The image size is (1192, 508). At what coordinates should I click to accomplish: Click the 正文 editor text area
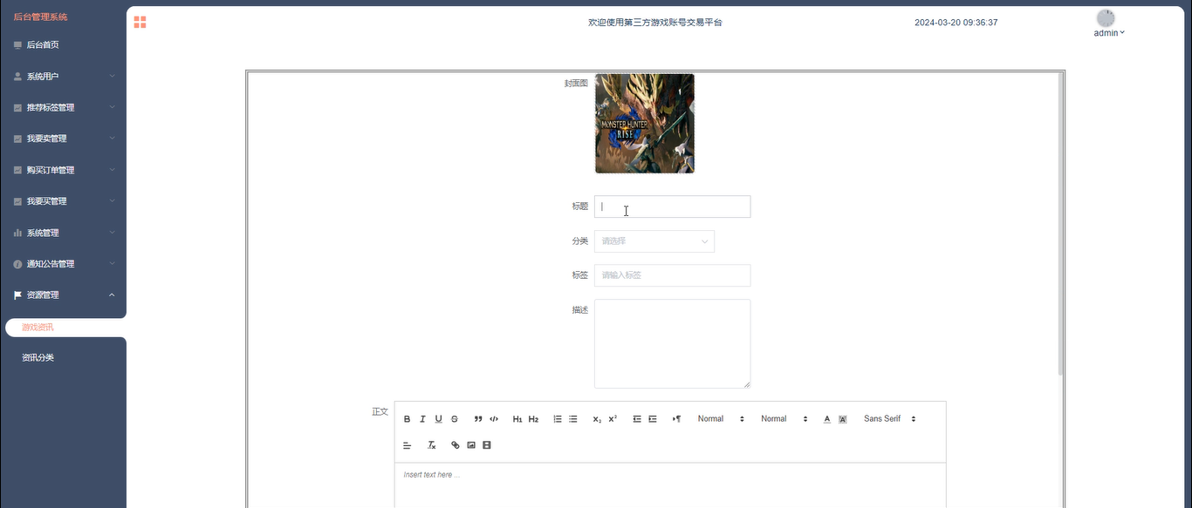click(x=670, y=485)
